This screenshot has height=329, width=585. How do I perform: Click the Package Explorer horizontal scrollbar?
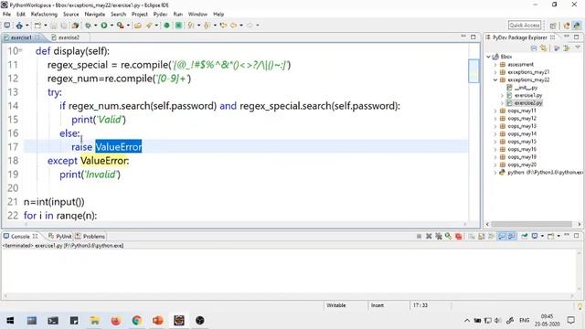532,224
